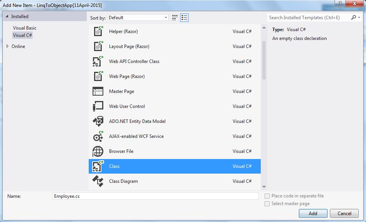Select the Master Page template icon
The image size is (366, 222).
point(98,91)
